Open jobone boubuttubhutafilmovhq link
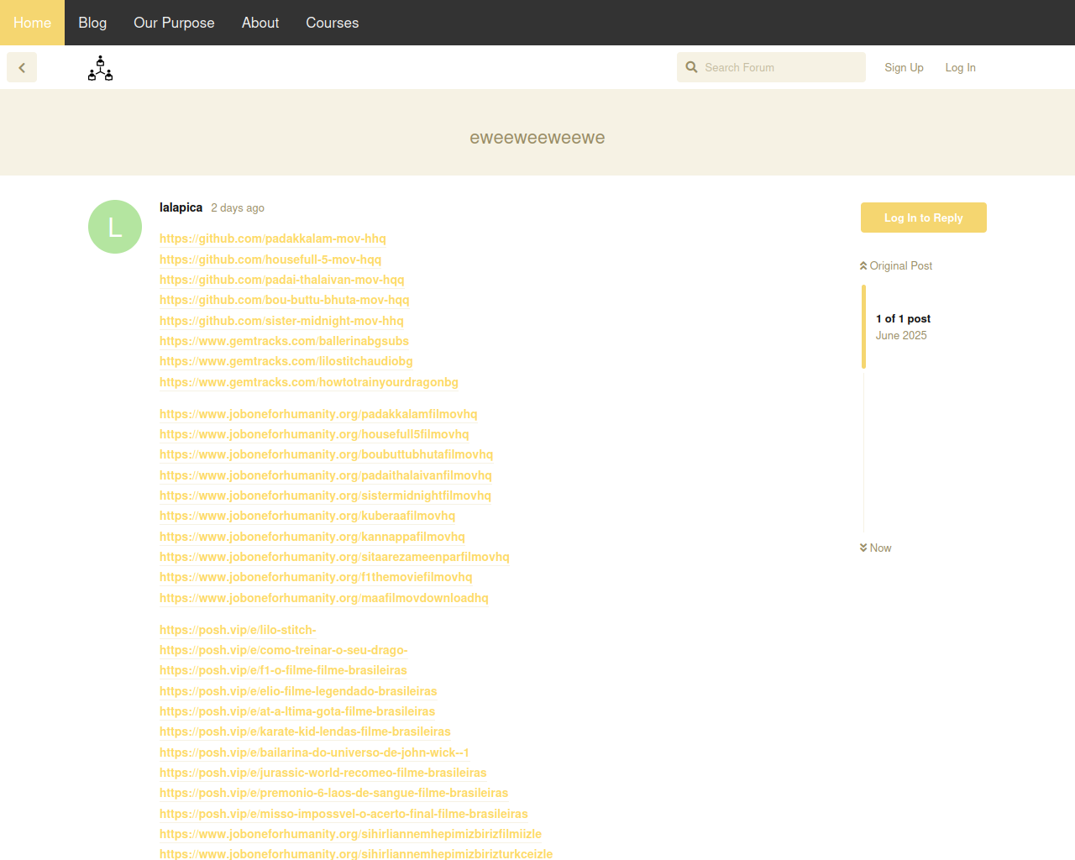Viewport: 1075px width, 860px height. tap(327, 454)
